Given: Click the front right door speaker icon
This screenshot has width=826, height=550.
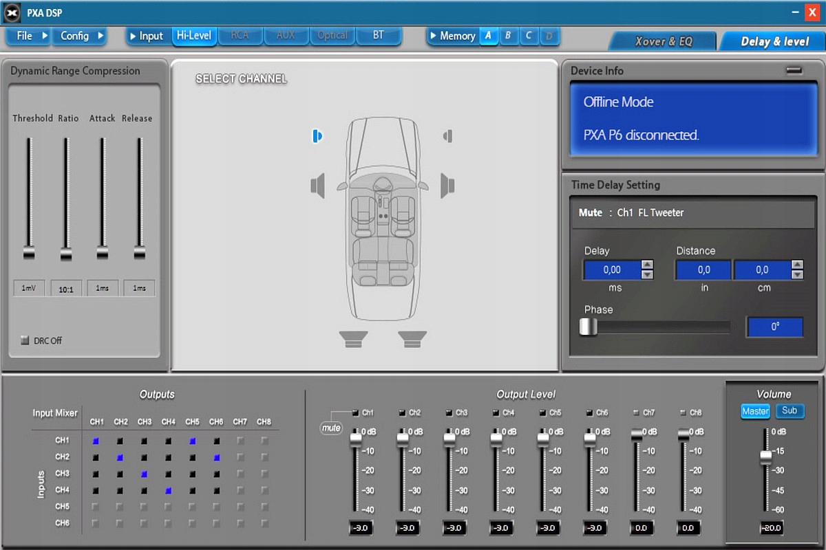Looking at the screenshot, I should [447, 186].
